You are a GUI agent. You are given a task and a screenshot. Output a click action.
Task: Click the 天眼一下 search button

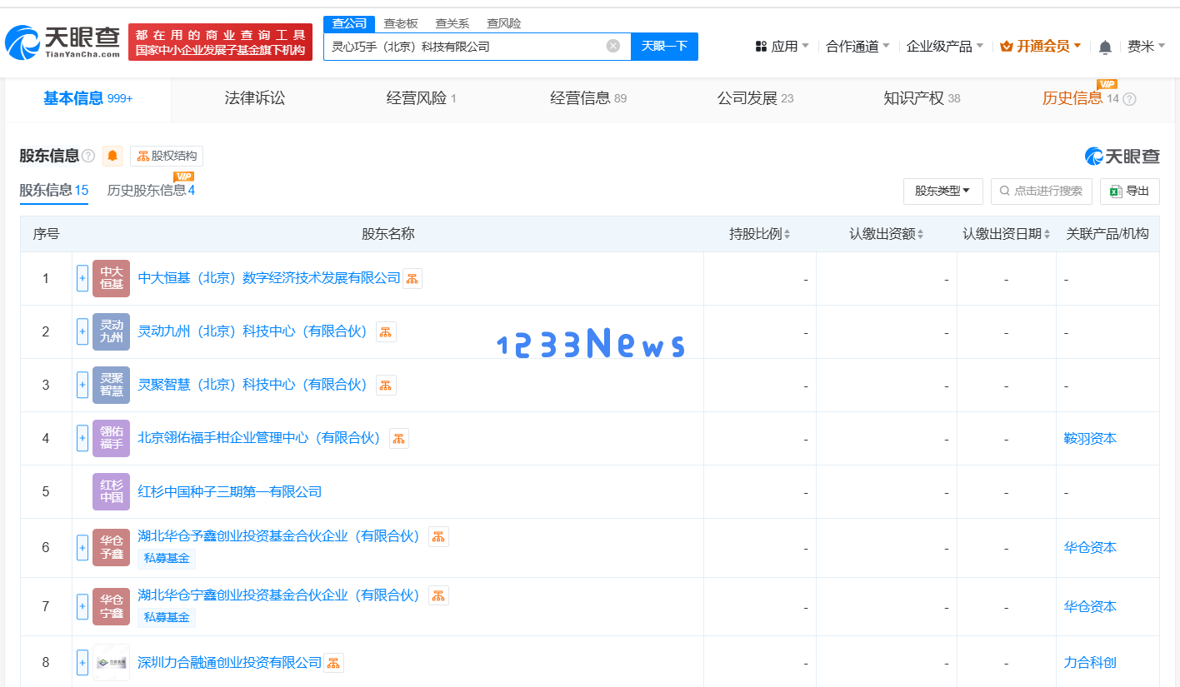(x=664, y=47)
